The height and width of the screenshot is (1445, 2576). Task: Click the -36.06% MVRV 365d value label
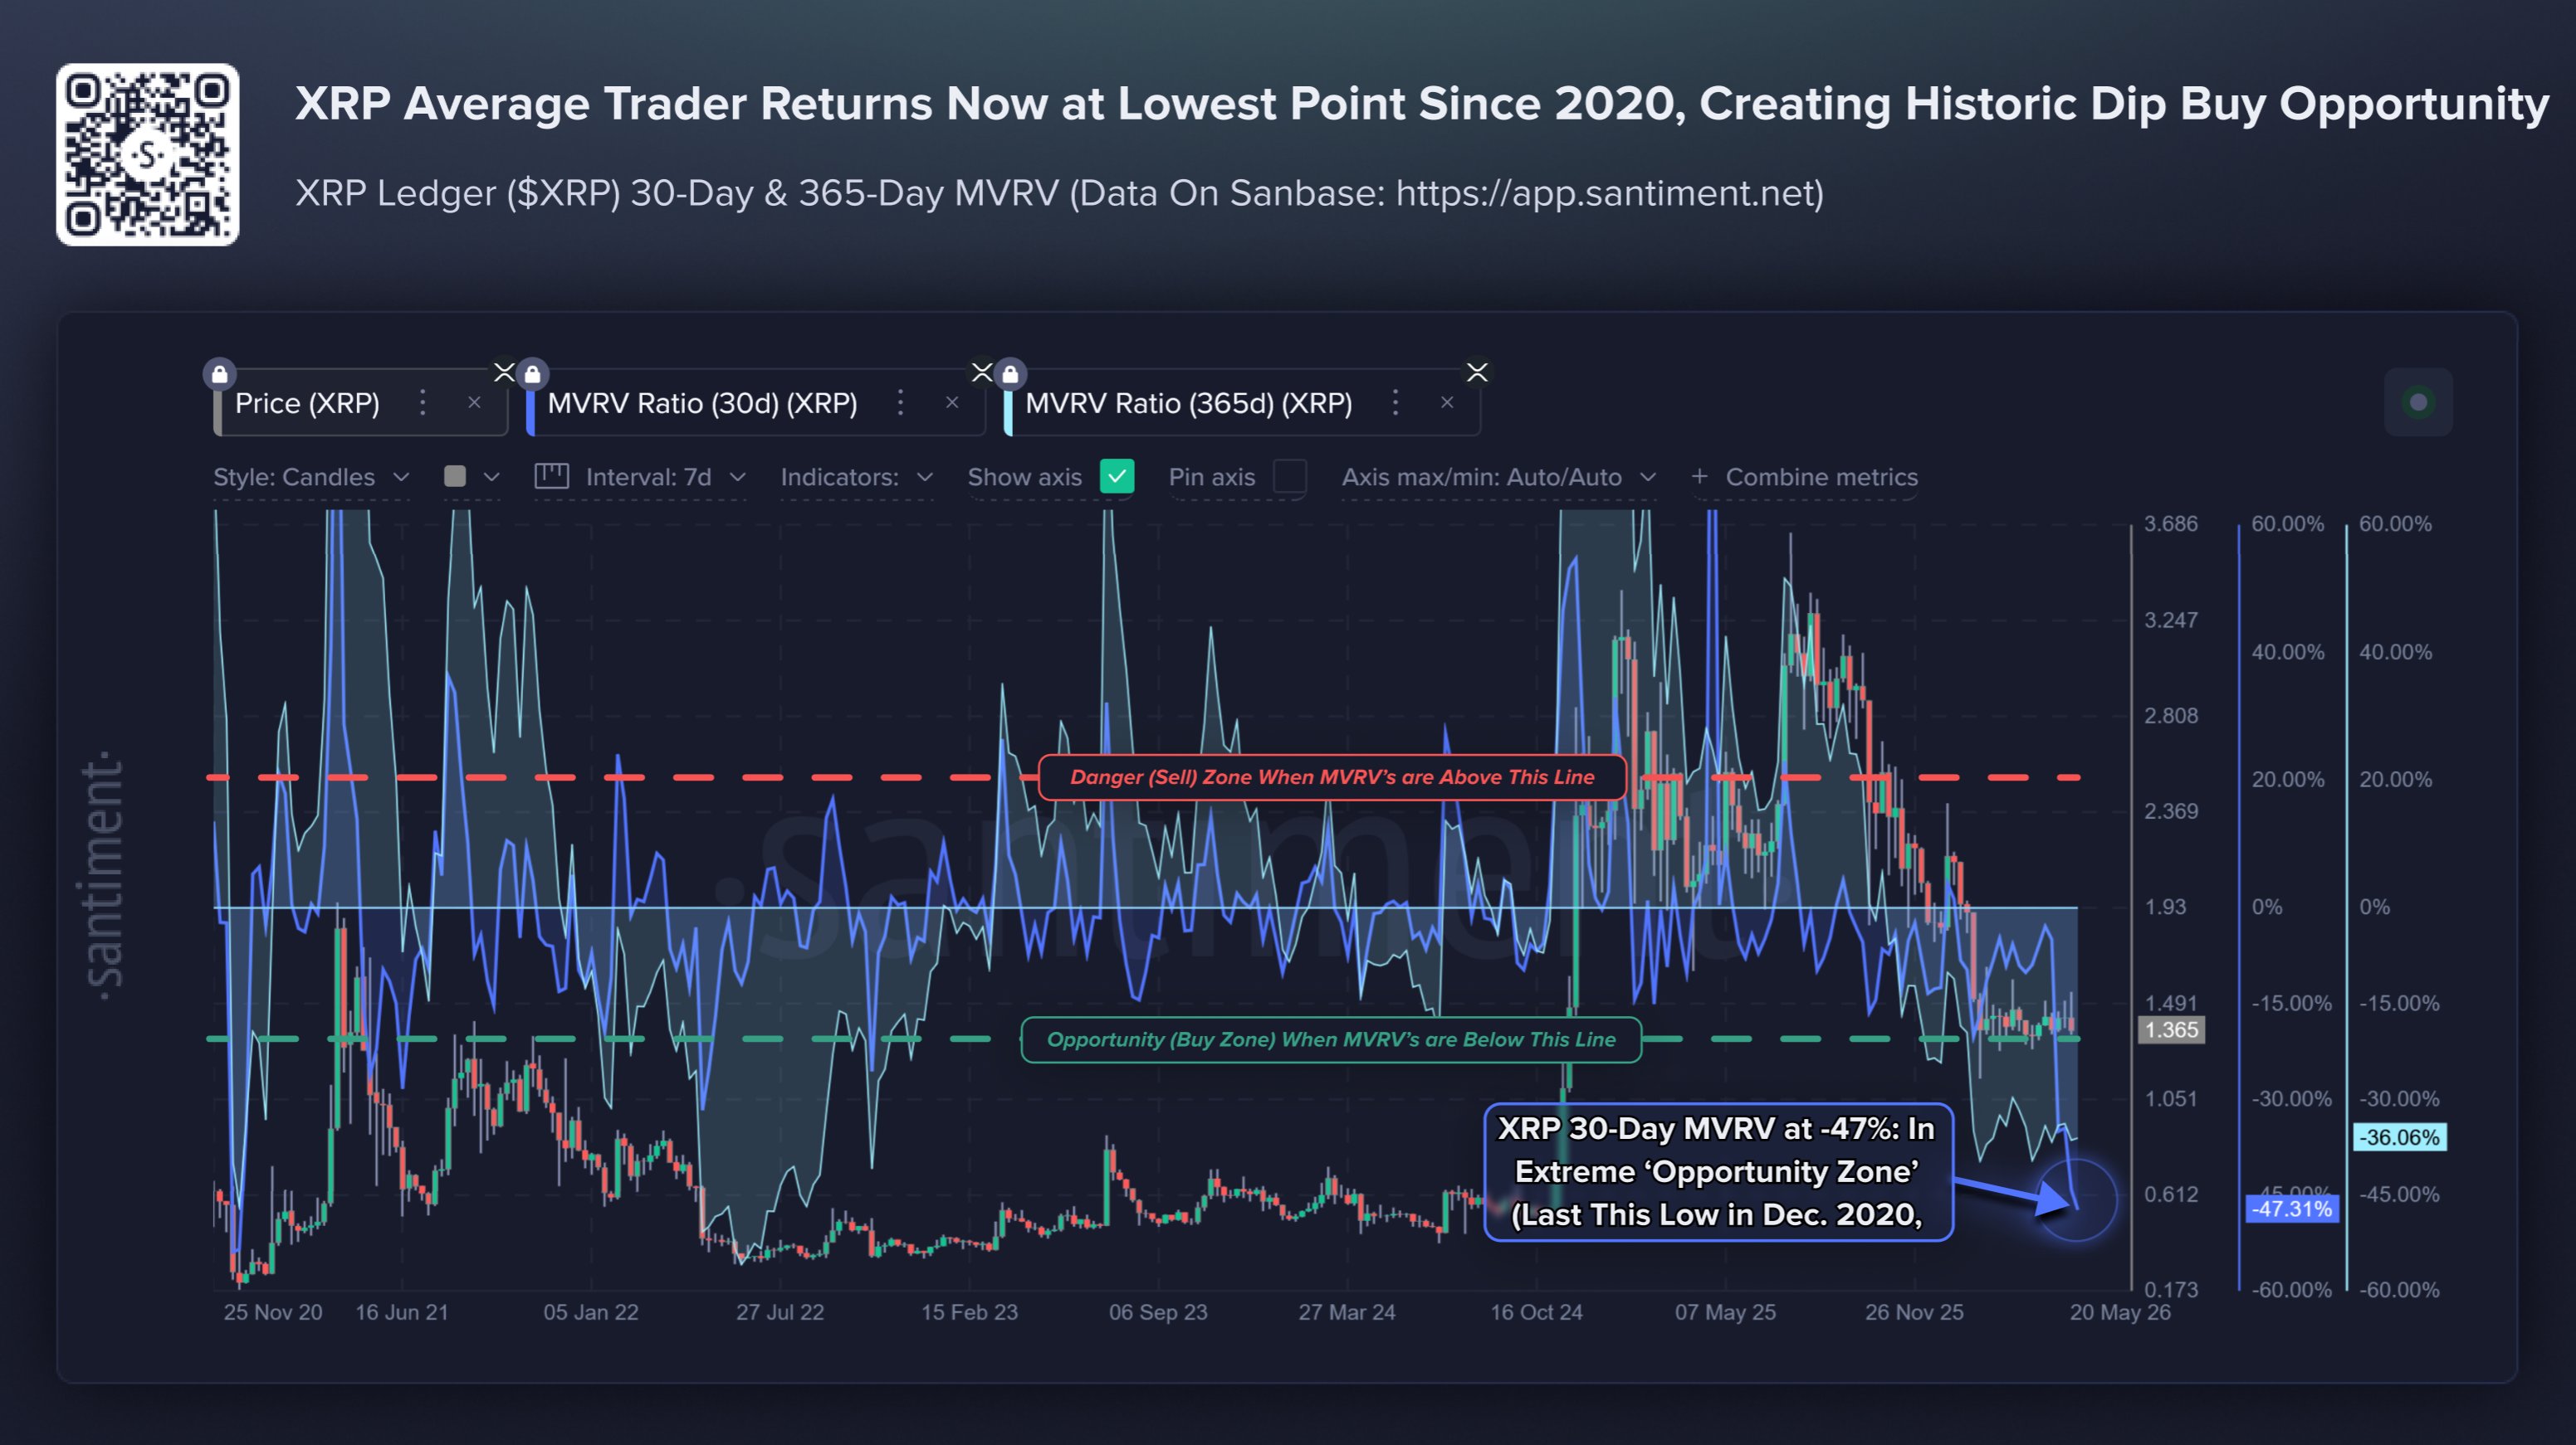(2399, 1137)
